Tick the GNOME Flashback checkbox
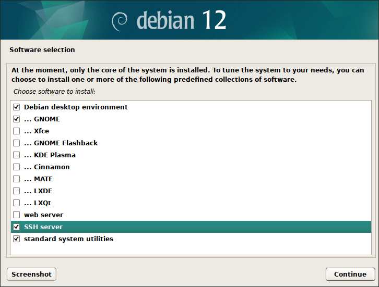Viewport: 379px width, 287px height. coord(16,143)
